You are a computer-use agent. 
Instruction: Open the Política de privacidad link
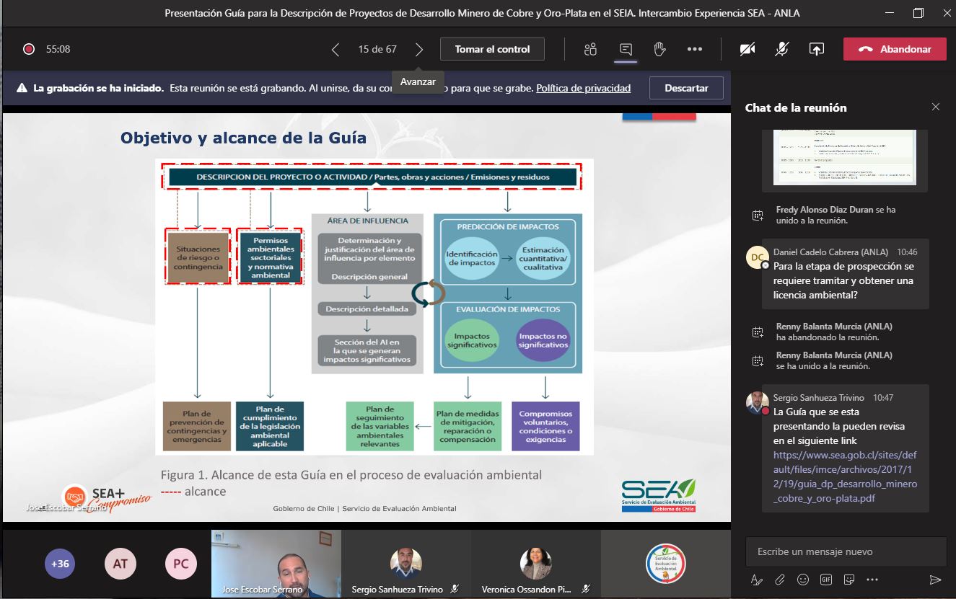(583, 88)
